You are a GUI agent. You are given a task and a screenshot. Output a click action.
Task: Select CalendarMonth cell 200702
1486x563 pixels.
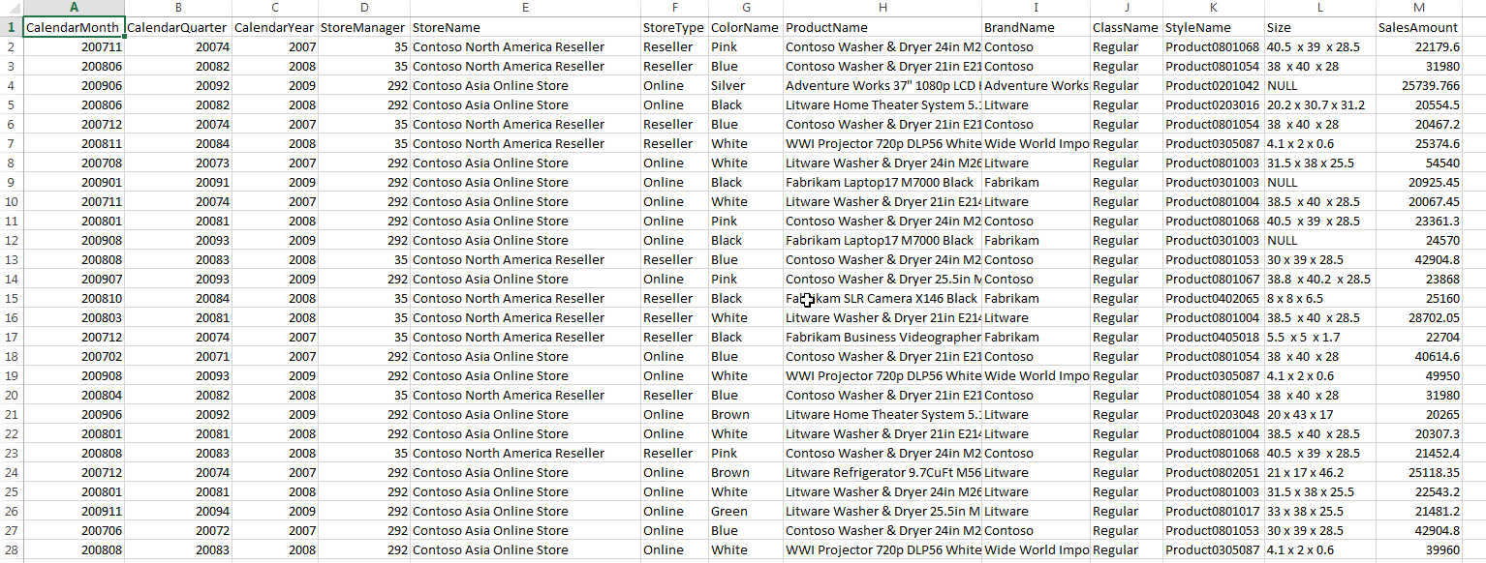pyautogui.click(x=74, y=356)
